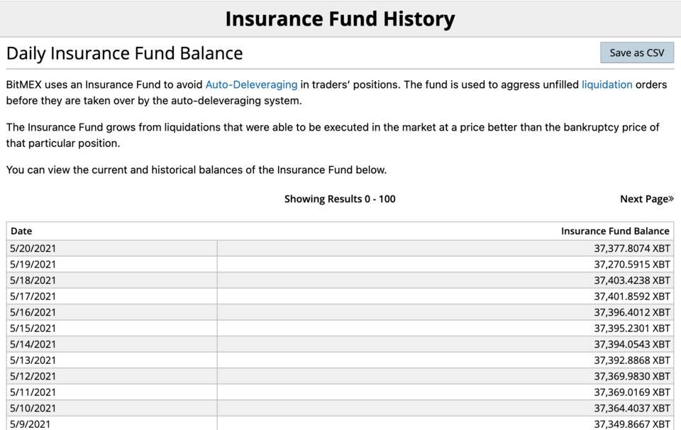
Task: Open the Auto-Deleveraging link
Action: tap(251, 84)
